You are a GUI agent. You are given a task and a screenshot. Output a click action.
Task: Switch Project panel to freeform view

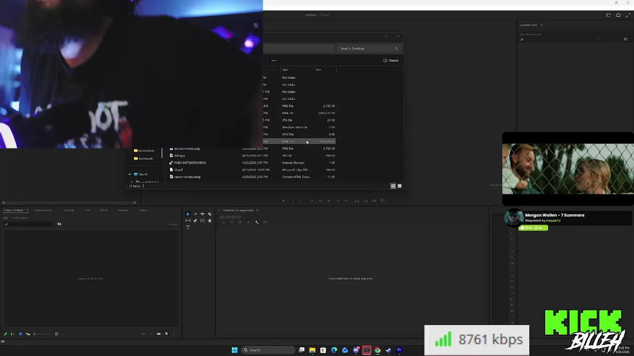(28, 334)
